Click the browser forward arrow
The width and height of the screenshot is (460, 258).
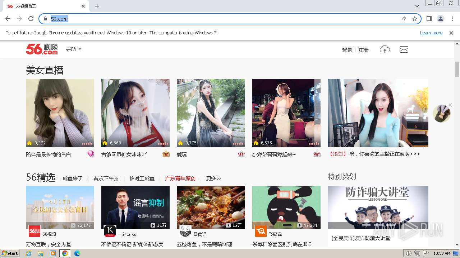click(19, 19)
